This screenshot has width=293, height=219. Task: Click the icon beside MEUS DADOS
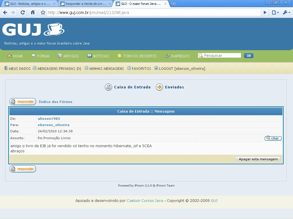[6, 68]
